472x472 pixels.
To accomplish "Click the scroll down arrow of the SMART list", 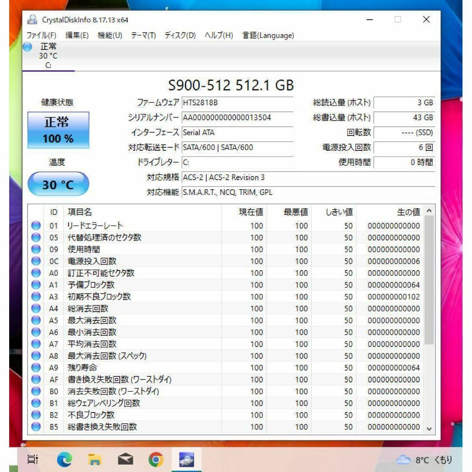I will [x=429, y=429].
